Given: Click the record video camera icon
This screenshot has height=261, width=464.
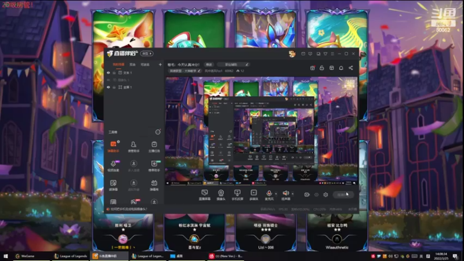Looking at the screenshot, I should coord(307,195).
